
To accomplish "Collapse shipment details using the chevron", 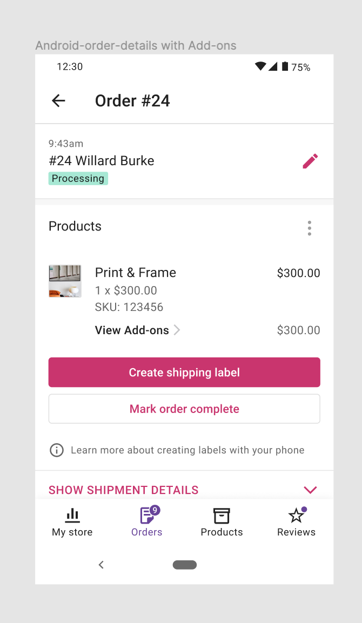I will pos(310,490).
